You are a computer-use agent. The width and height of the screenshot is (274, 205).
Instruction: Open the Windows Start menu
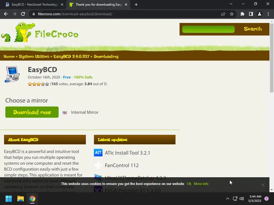click(9, 199)
